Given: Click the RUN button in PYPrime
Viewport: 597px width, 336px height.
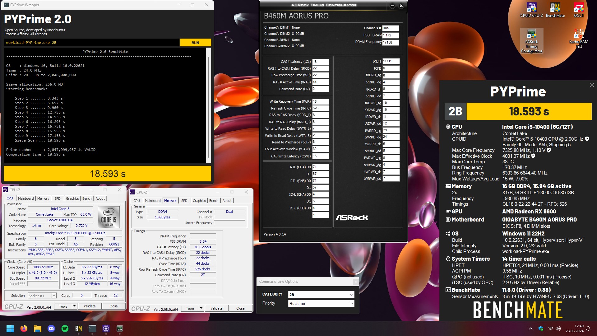Looking at the screenshot, I should 195,43.
